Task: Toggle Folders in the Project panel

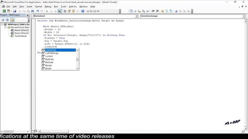Action: click(12, 20)
